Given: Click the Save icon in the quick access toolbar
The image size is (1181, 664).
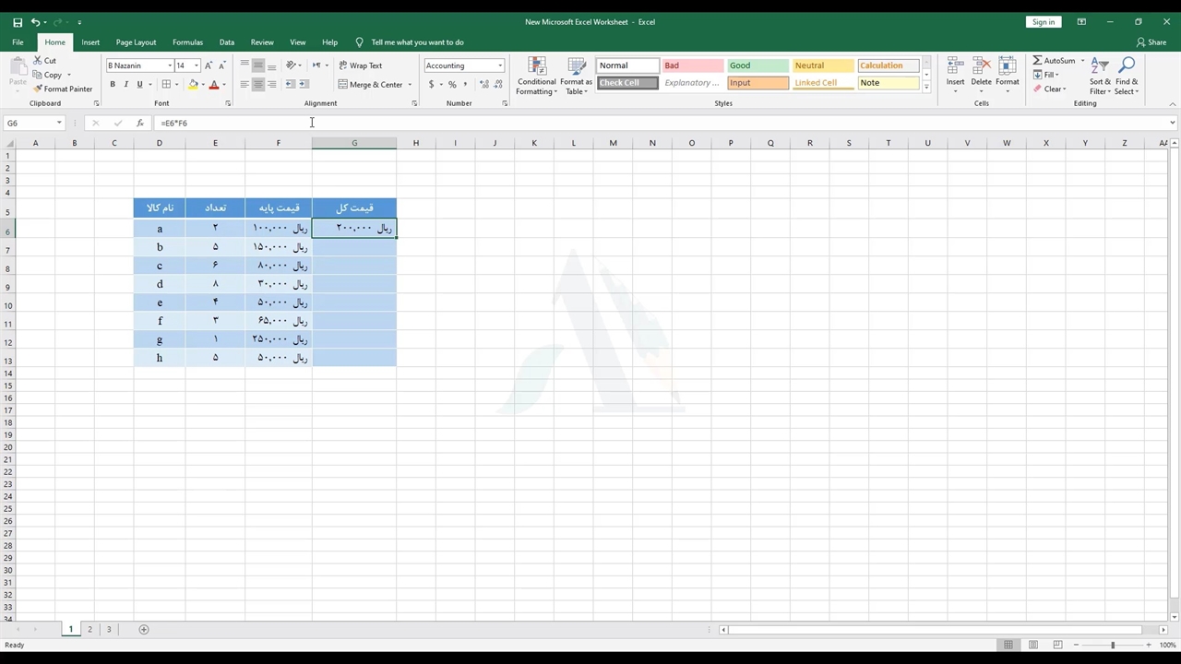Looking at the screenshot, I should (18, 22).
